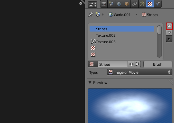
Task: Move texture slot down
Action: (x=169, y=33)
